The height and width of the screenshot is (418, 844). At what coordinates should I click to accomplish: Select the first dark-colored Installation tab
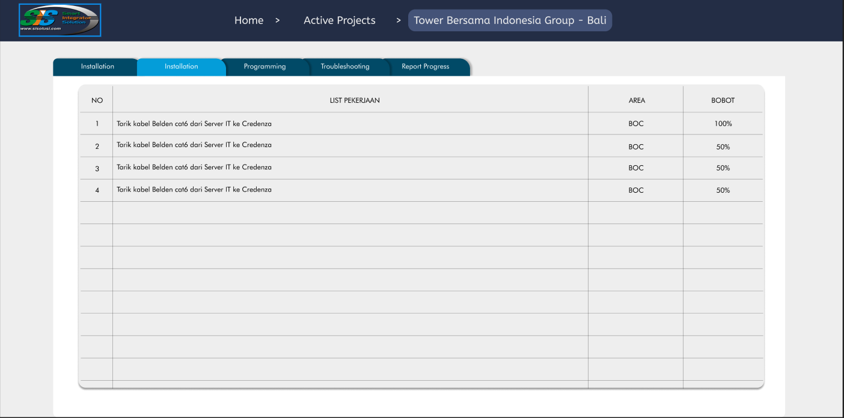tap(97, 67)
